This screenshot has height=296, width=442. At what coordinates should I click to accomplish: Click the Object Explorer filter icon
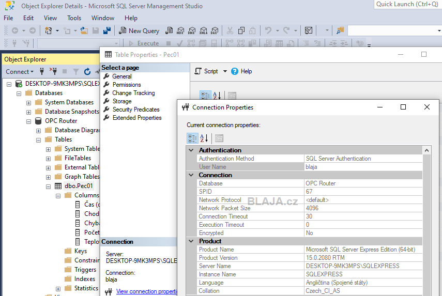pyautogui.click(x=76, y=71)
